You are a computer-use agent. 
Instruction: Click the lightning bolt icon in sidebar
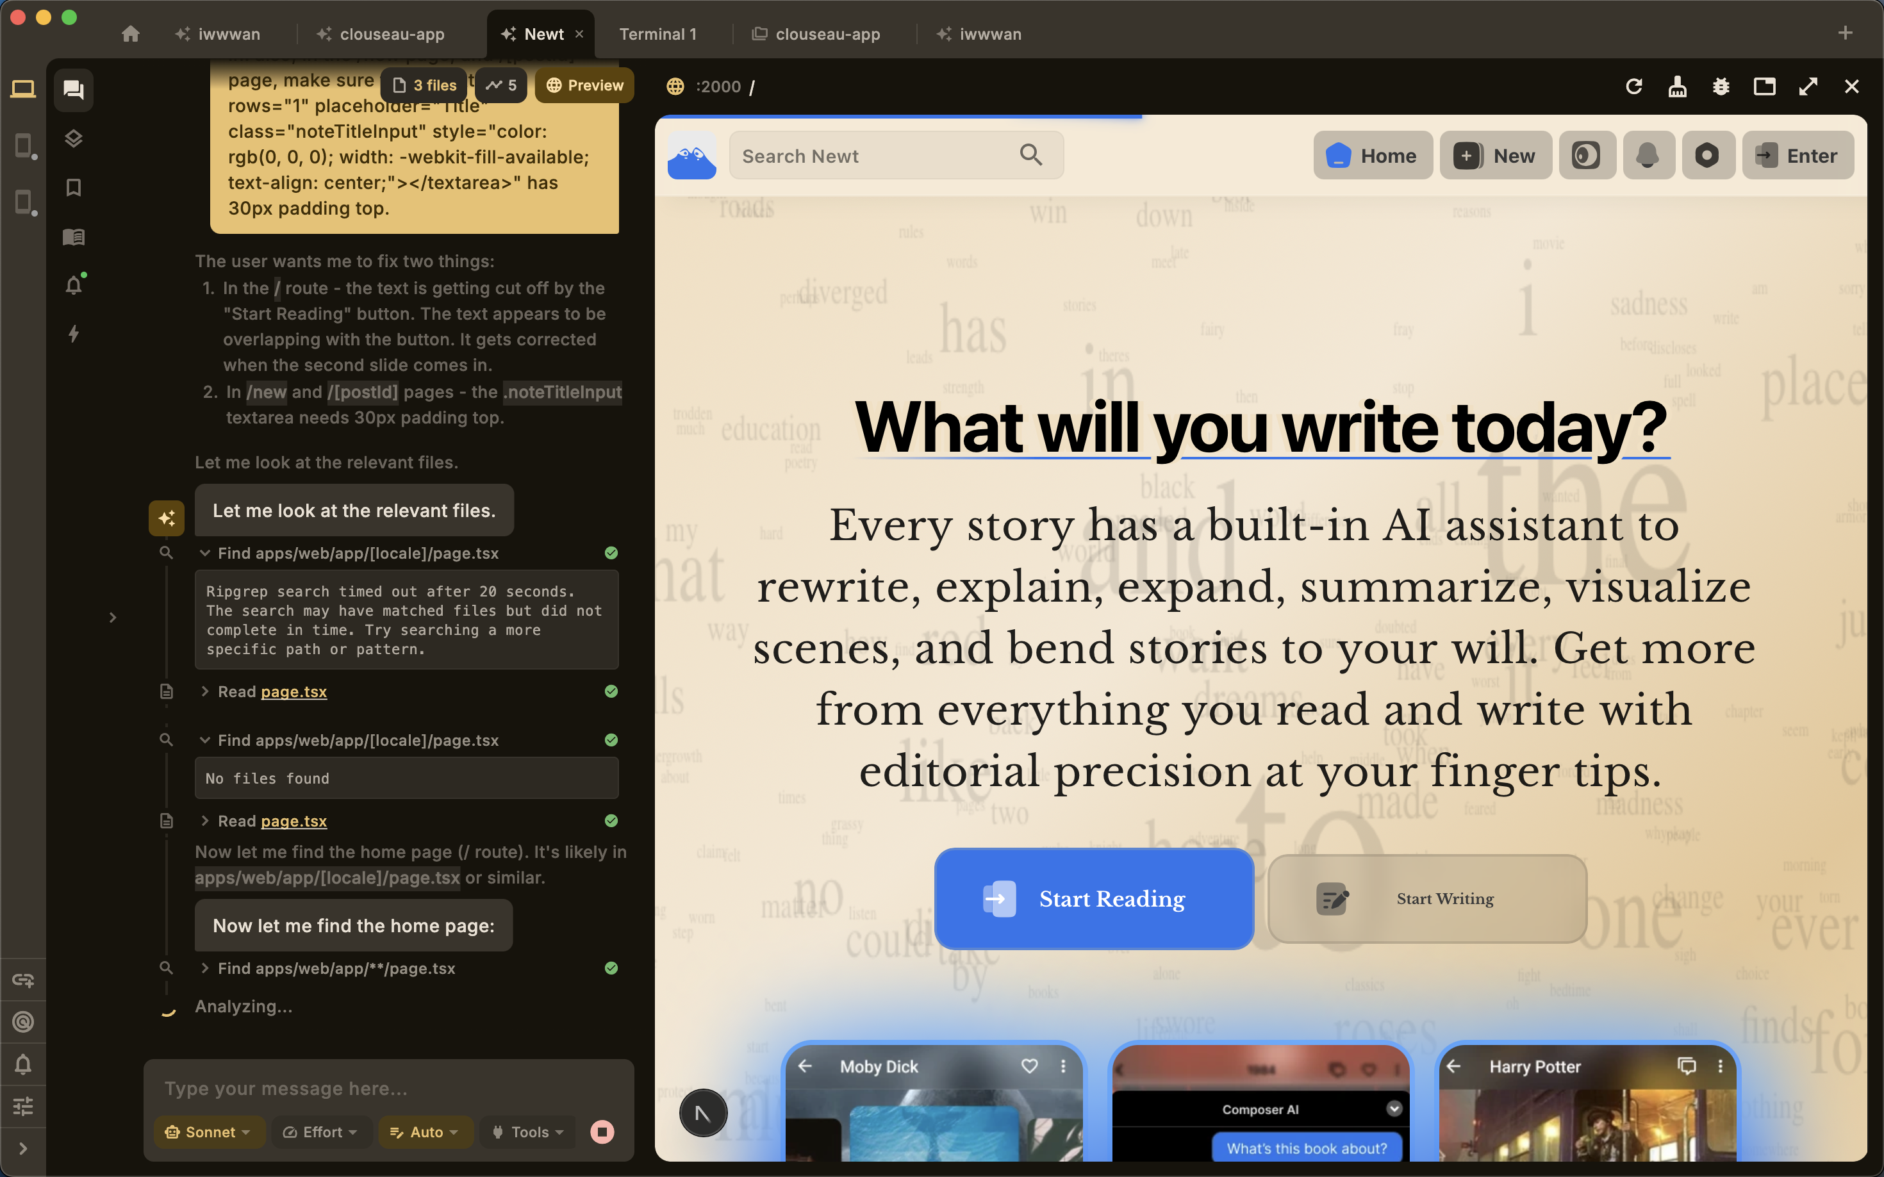coord(74,334)
